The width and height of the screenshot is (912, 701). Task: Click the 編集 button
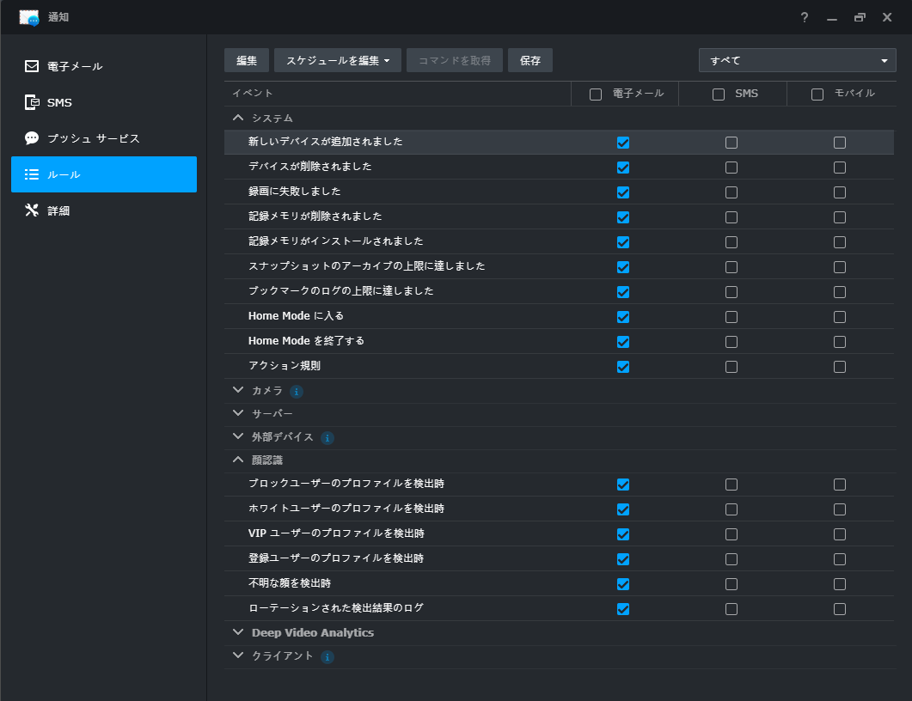pyautogui.click(x=247, y=60)
